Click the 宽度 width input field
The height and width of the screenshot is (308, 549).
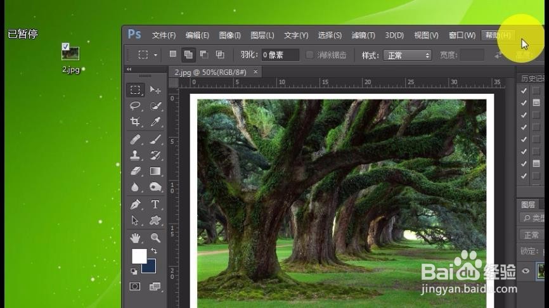(x=472, y=55)
